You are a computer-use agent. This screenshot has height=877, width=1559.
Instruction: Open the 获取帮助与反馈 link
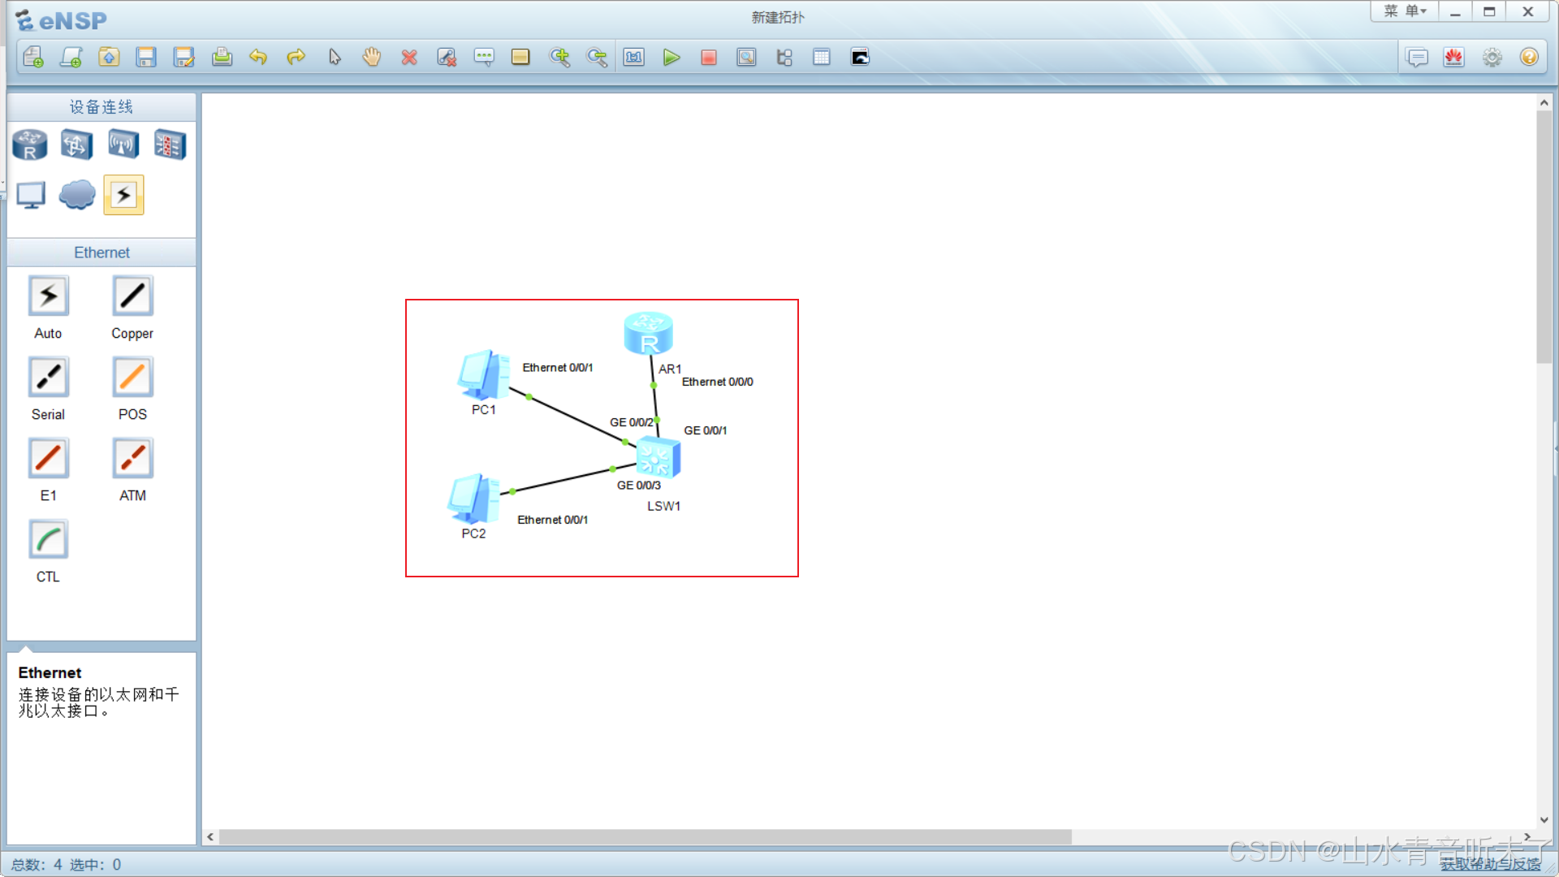(x=1490, y=864)
